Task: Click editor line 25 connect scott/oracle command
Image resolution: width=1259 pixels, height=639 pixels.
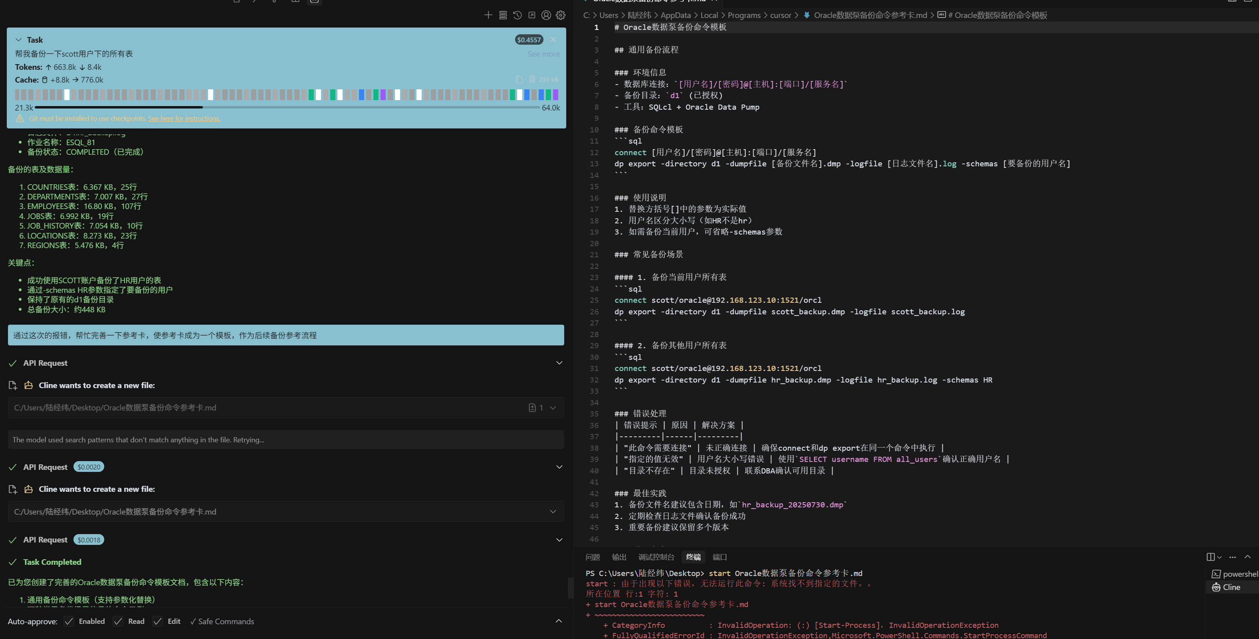Action: pos(718,300)
